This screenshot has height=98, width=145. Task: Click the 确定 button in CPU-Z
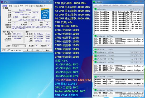47,50
